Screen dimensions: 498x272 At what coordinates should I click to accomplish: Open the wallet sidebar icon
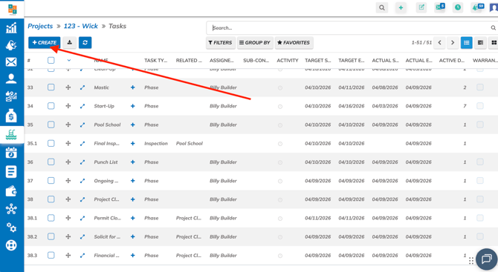pyautogui.click(x=11, y=191)
